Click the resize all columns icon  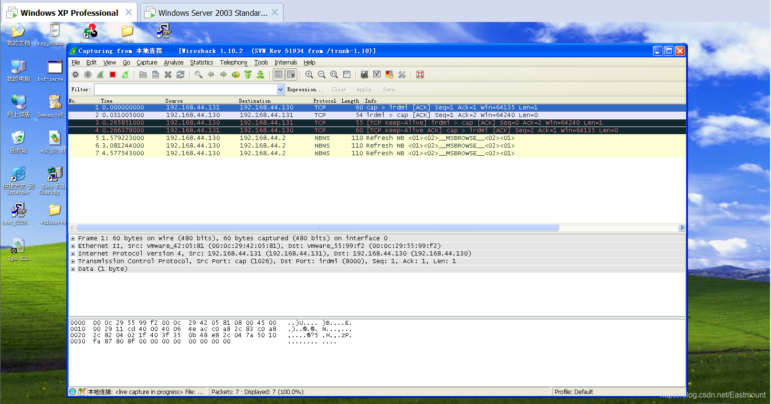pyautogui.click(x=347, y=74)
